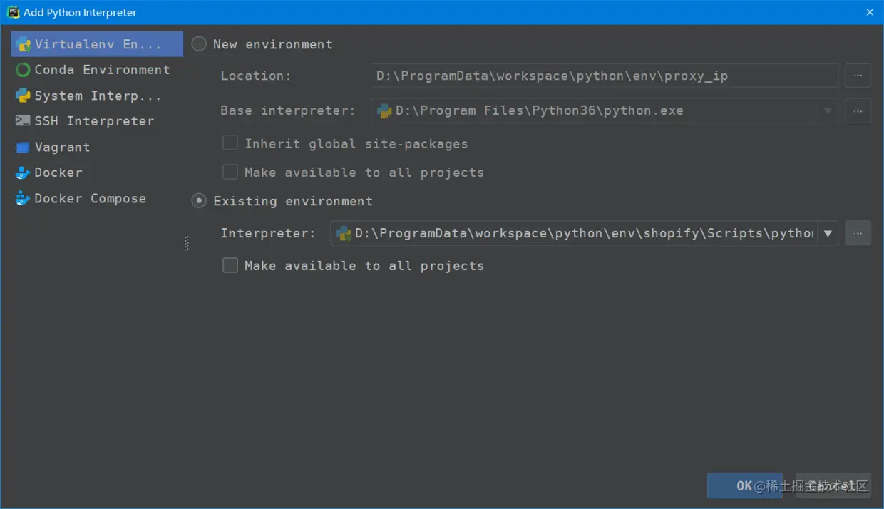Select the New environment radio button
884x509 pixels.
[199, 44]
